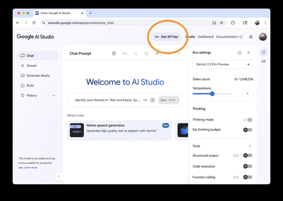Click the install app icon in address bar
Viewport: 283px width, 201px height.
(x=214, y=23)
